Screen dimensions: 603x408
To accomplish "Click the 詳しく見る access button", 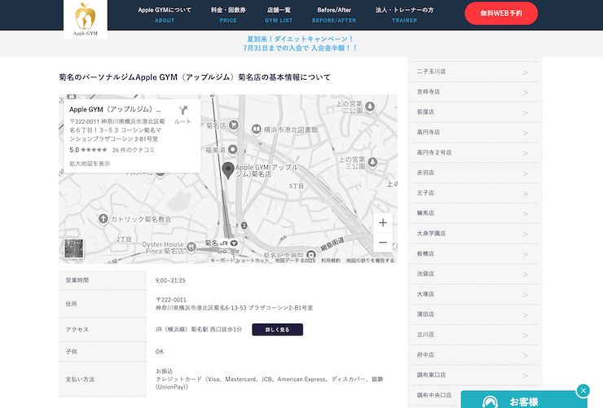I will (x=277, y=330).
